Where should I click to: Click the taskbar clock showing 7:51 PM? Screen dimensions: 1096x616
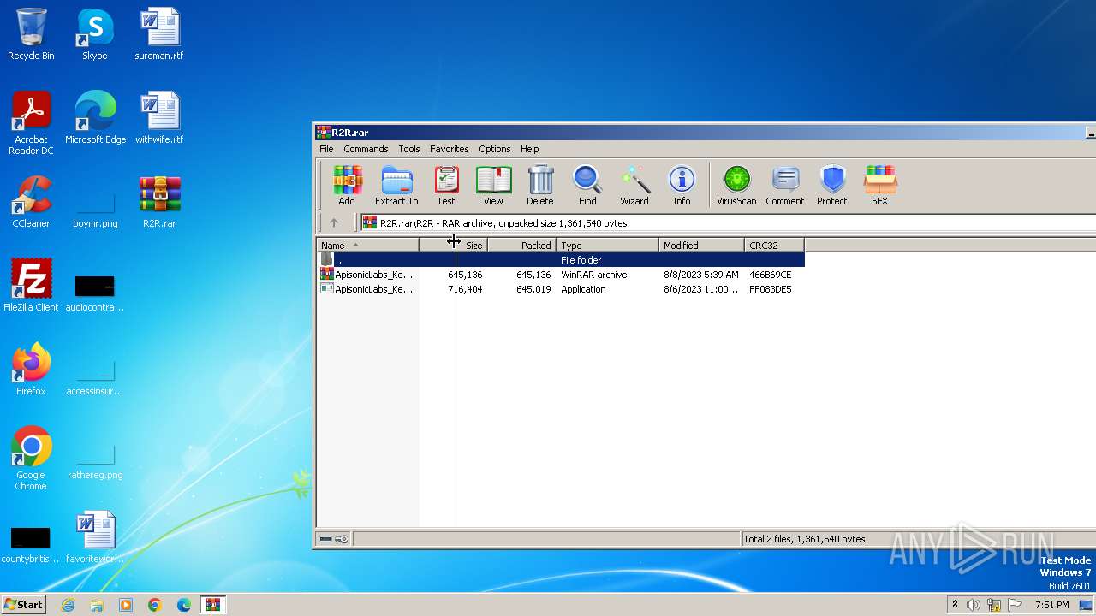pyautogui.click(x=1051, y=605)
